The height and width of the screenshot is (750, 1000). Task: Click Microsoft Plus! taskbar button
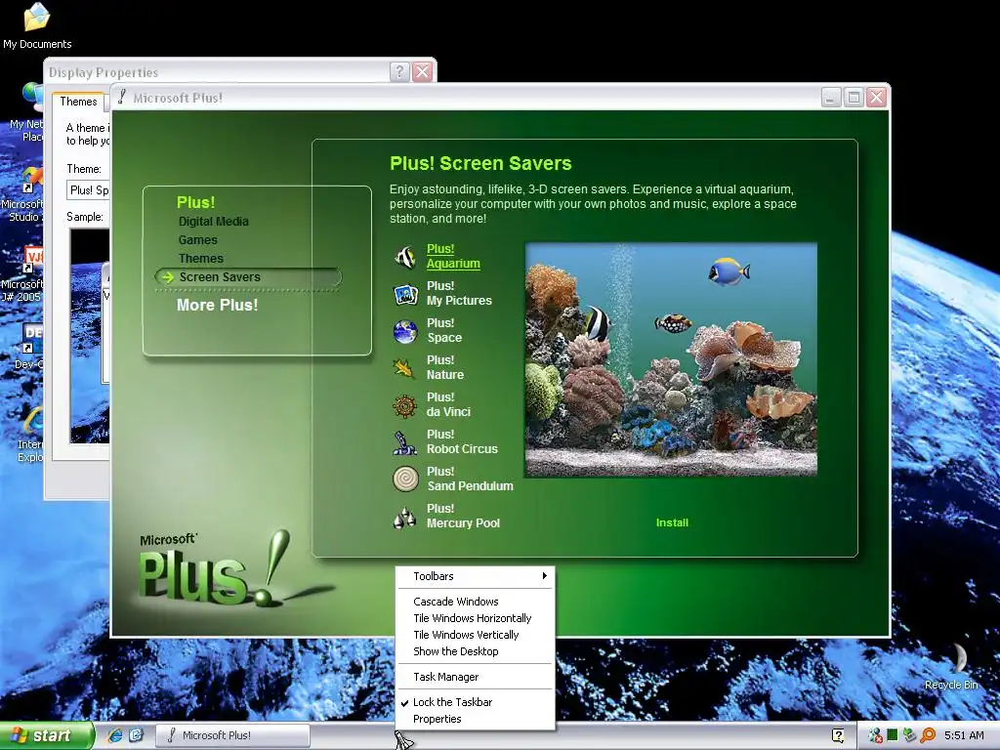[233, 735]
